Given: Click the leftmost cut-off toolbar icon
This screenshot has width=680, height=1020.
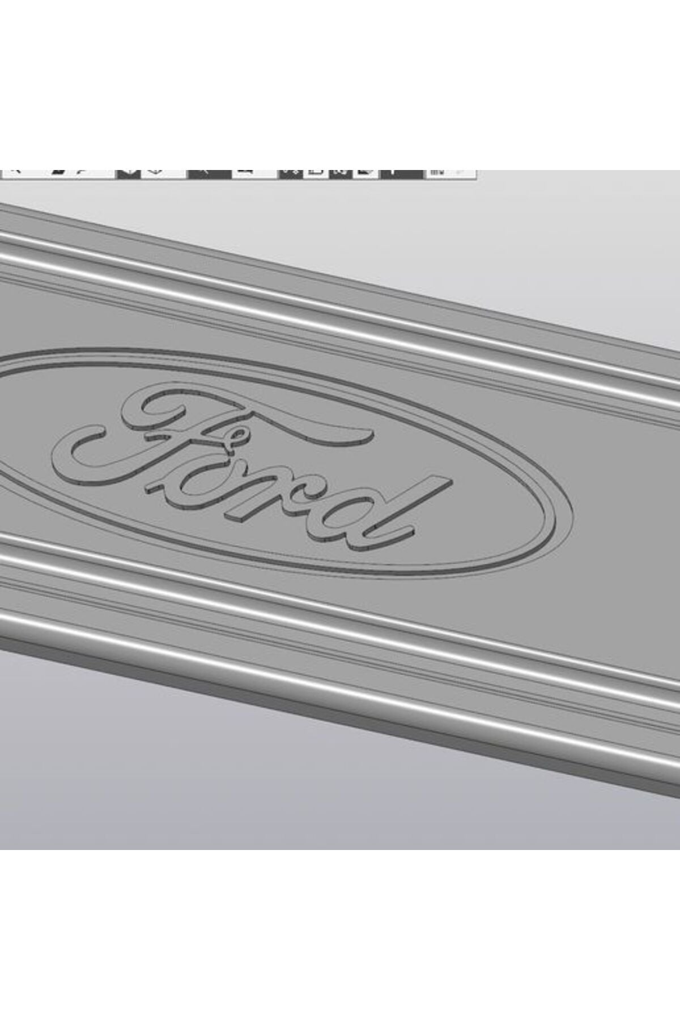Looking at the screenshot, I should tap(16, 171).
